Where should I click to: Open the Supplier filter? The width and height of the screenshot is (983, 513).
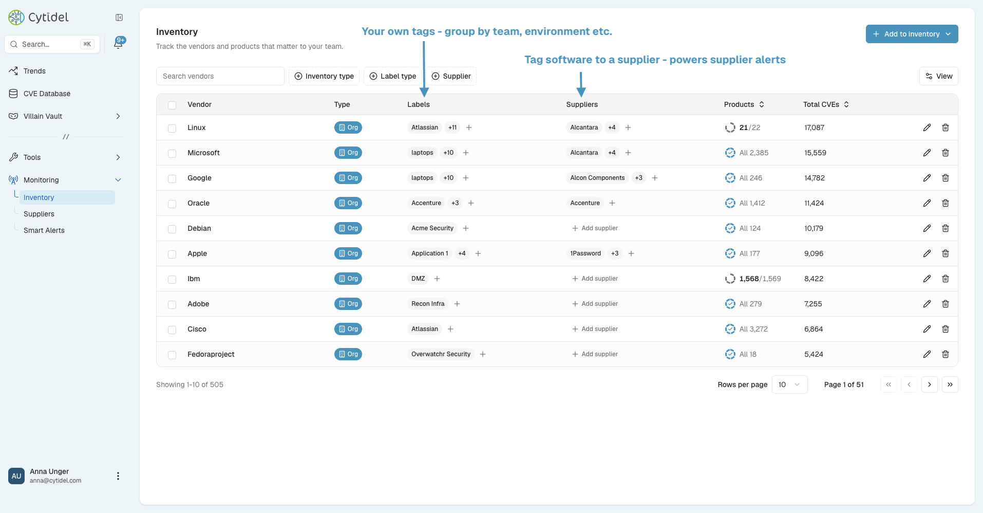pos(451,76)
